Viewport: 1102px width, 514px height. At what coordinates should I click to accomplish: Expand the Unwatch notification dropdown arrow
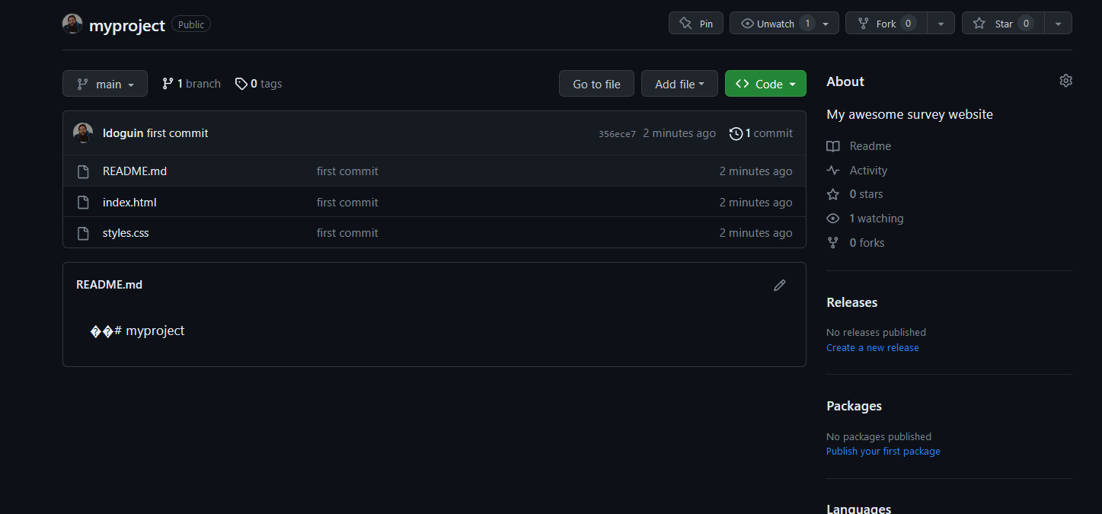click(826, 24)
